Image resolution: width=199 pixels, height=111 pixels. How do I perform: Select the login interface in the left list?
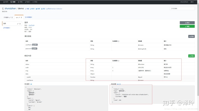pyautogui.click(x=12, y=24)
